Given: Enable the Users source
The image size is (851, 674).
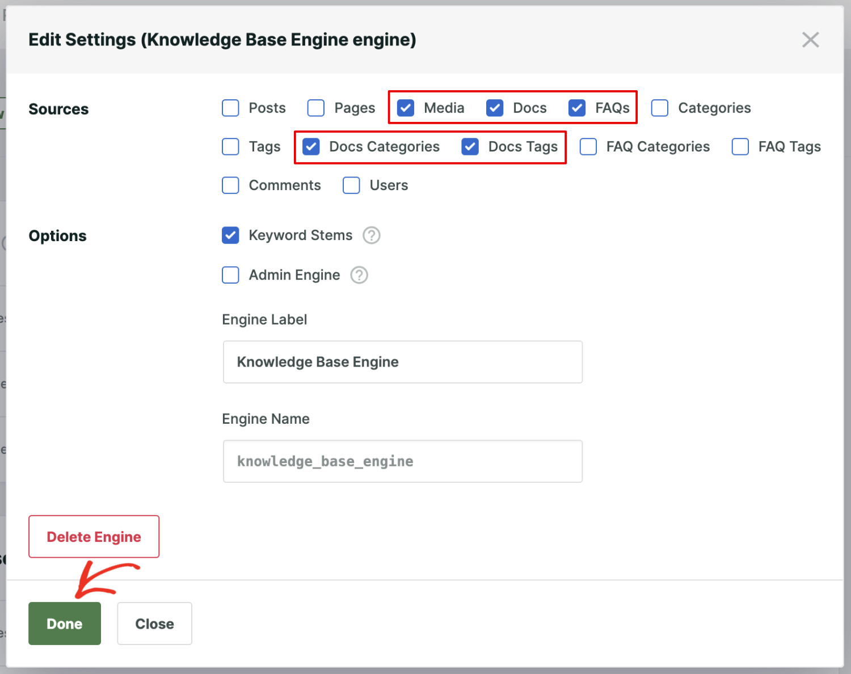Looking at the screenshot, I should [351, 185].
